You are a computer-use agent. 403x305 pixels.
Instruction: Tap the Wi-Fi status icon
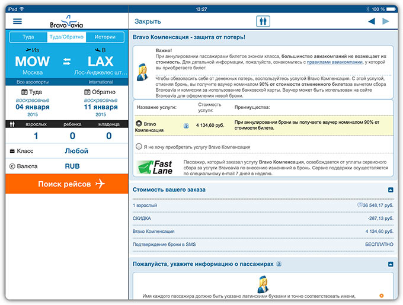pos(22,9)
